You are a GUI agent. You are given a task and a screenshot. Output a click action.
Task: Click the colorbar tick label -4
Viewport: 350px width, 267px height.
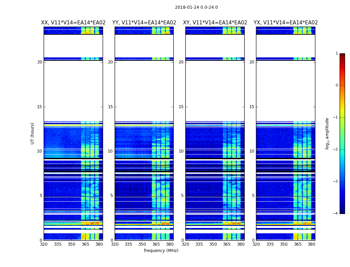(336, 214)
